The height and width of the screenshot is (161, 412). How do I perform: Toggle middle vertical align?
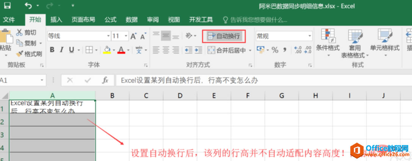[166, 36]
